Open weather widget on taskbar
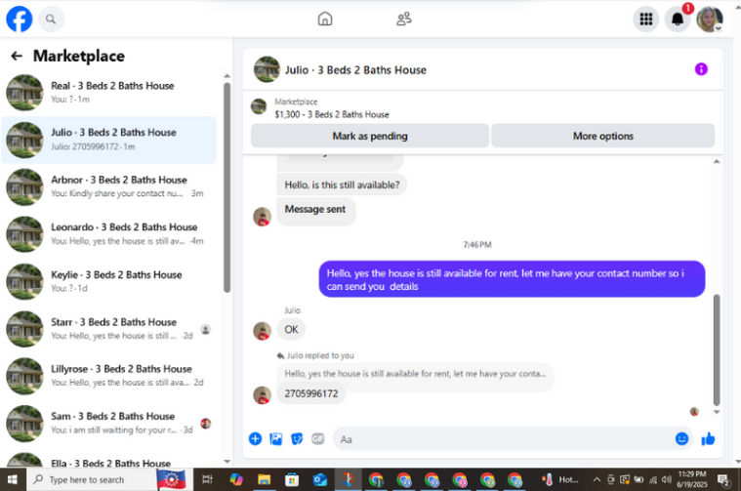Image resolution: width=741 pixels, height=491 pixels. (x=560, y=479)
